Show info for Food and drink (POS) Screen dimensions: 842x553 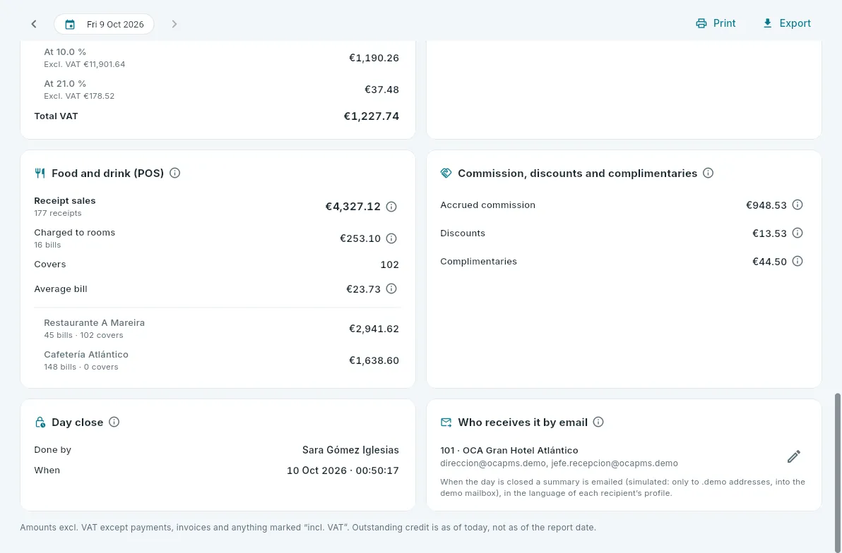pos(174,173)
